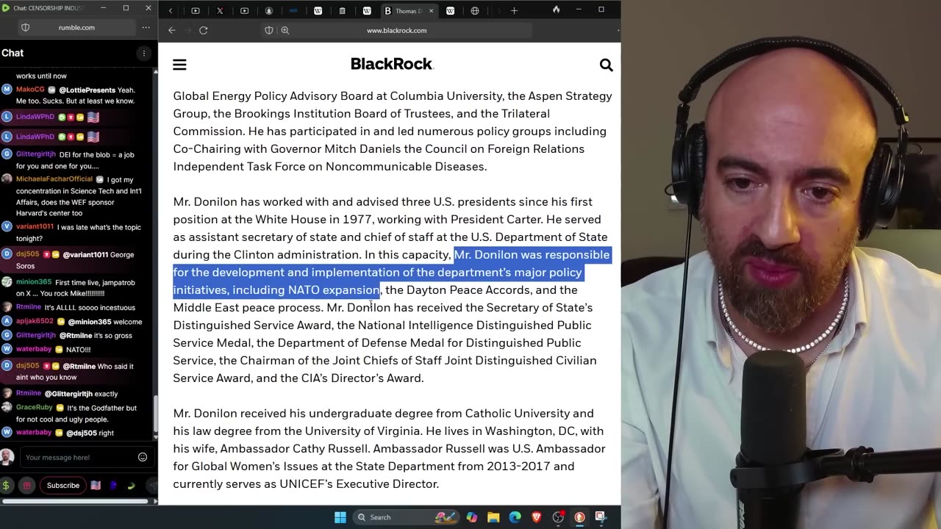Open File Explorer from the taskbar
This screenshot has height=529, width=941.
(493, 517)
